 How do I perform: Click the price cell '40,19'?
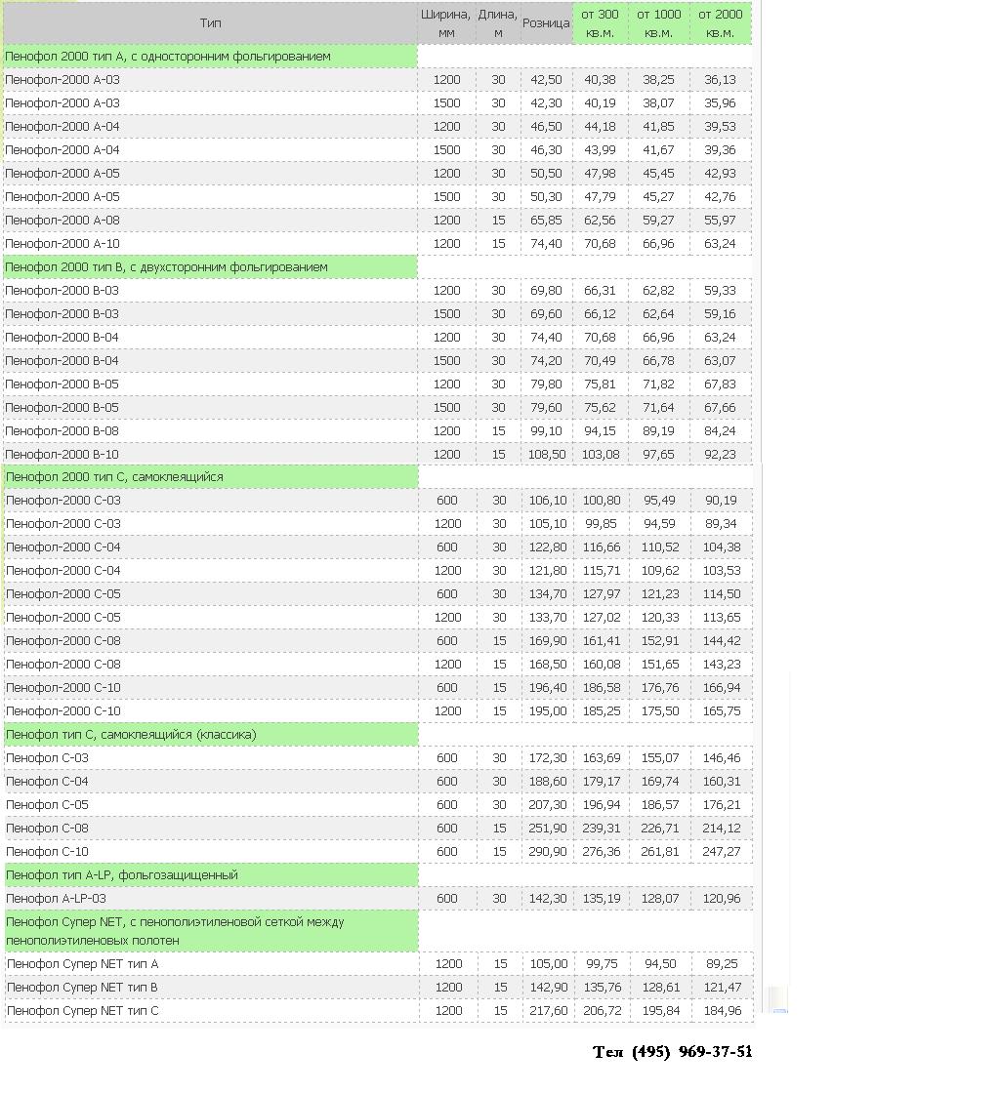600,103
